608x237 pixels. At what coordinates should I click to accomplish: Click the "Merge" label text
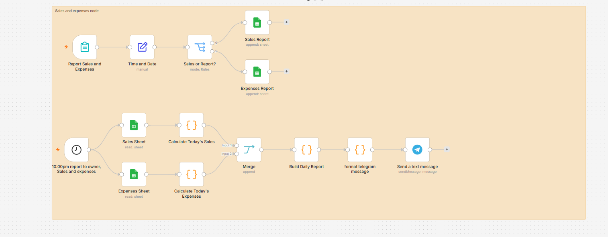(x=249, y=167)
